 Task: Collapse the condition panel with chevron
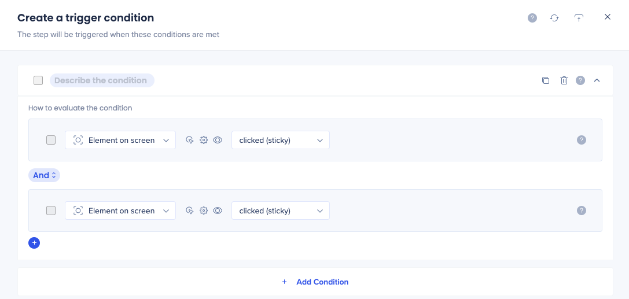click(597, 80)
